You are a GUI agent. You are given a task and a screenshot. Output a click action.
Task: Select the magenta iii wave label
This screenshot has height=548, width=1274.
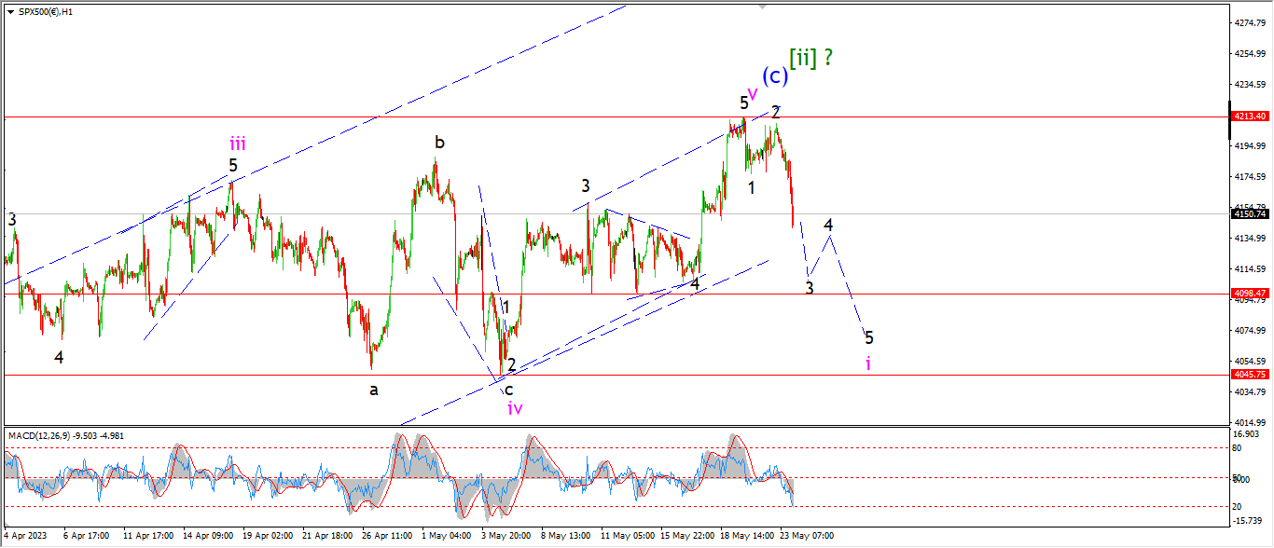[238, 144]
